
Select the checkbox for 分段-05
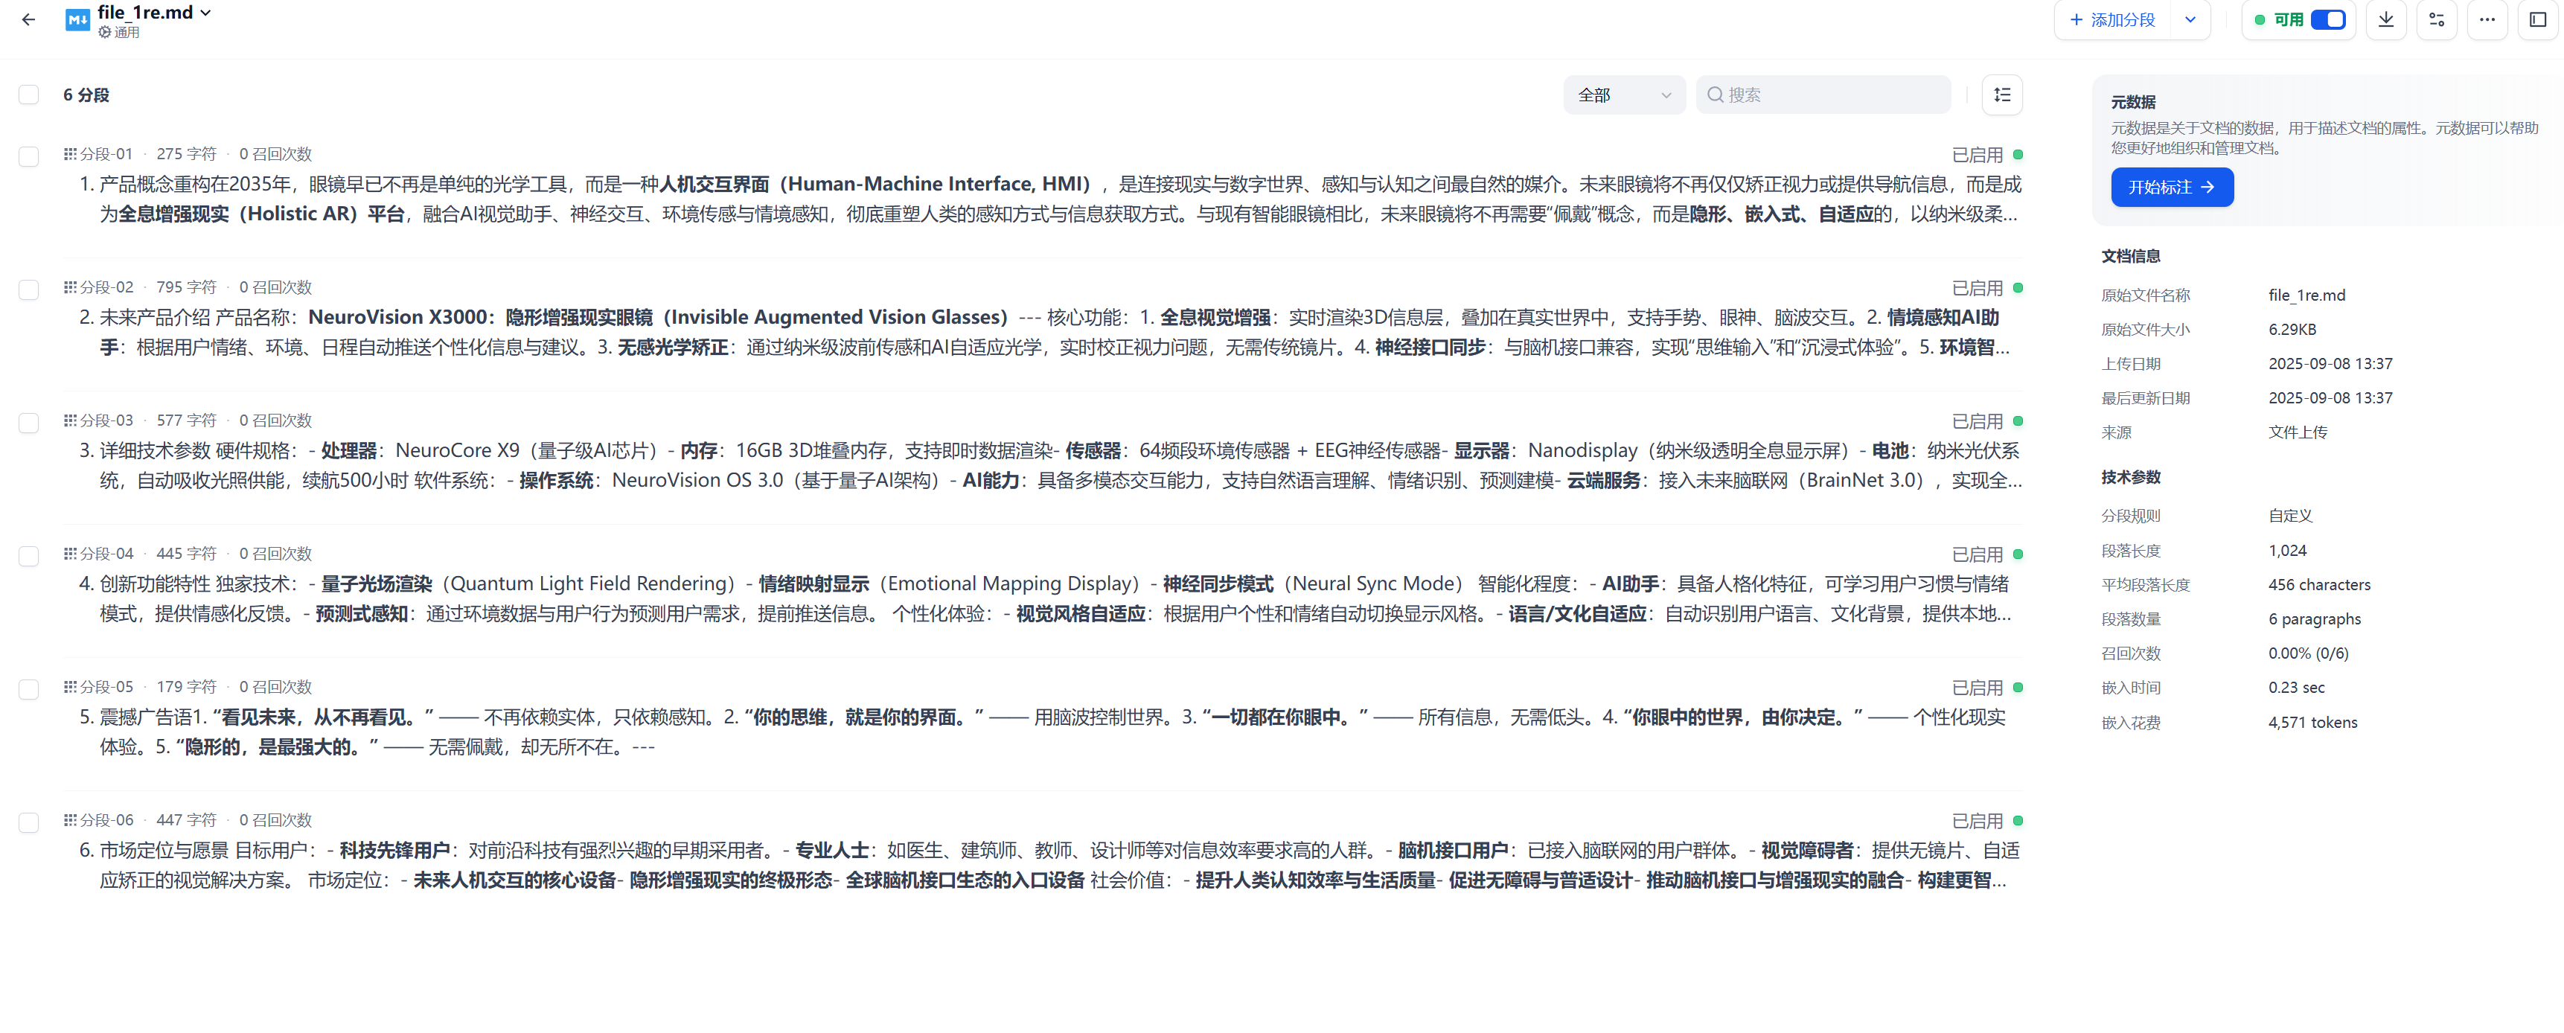pos(29,690)
